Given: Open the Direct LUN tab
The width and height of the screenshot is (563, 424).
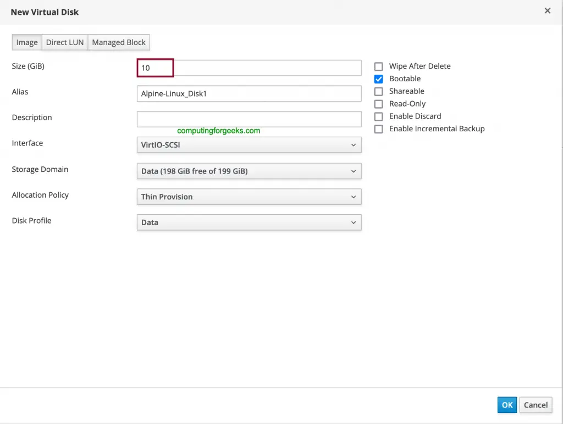Looking at the screenshot, I should pyautogui.click(x=65, y=42).
